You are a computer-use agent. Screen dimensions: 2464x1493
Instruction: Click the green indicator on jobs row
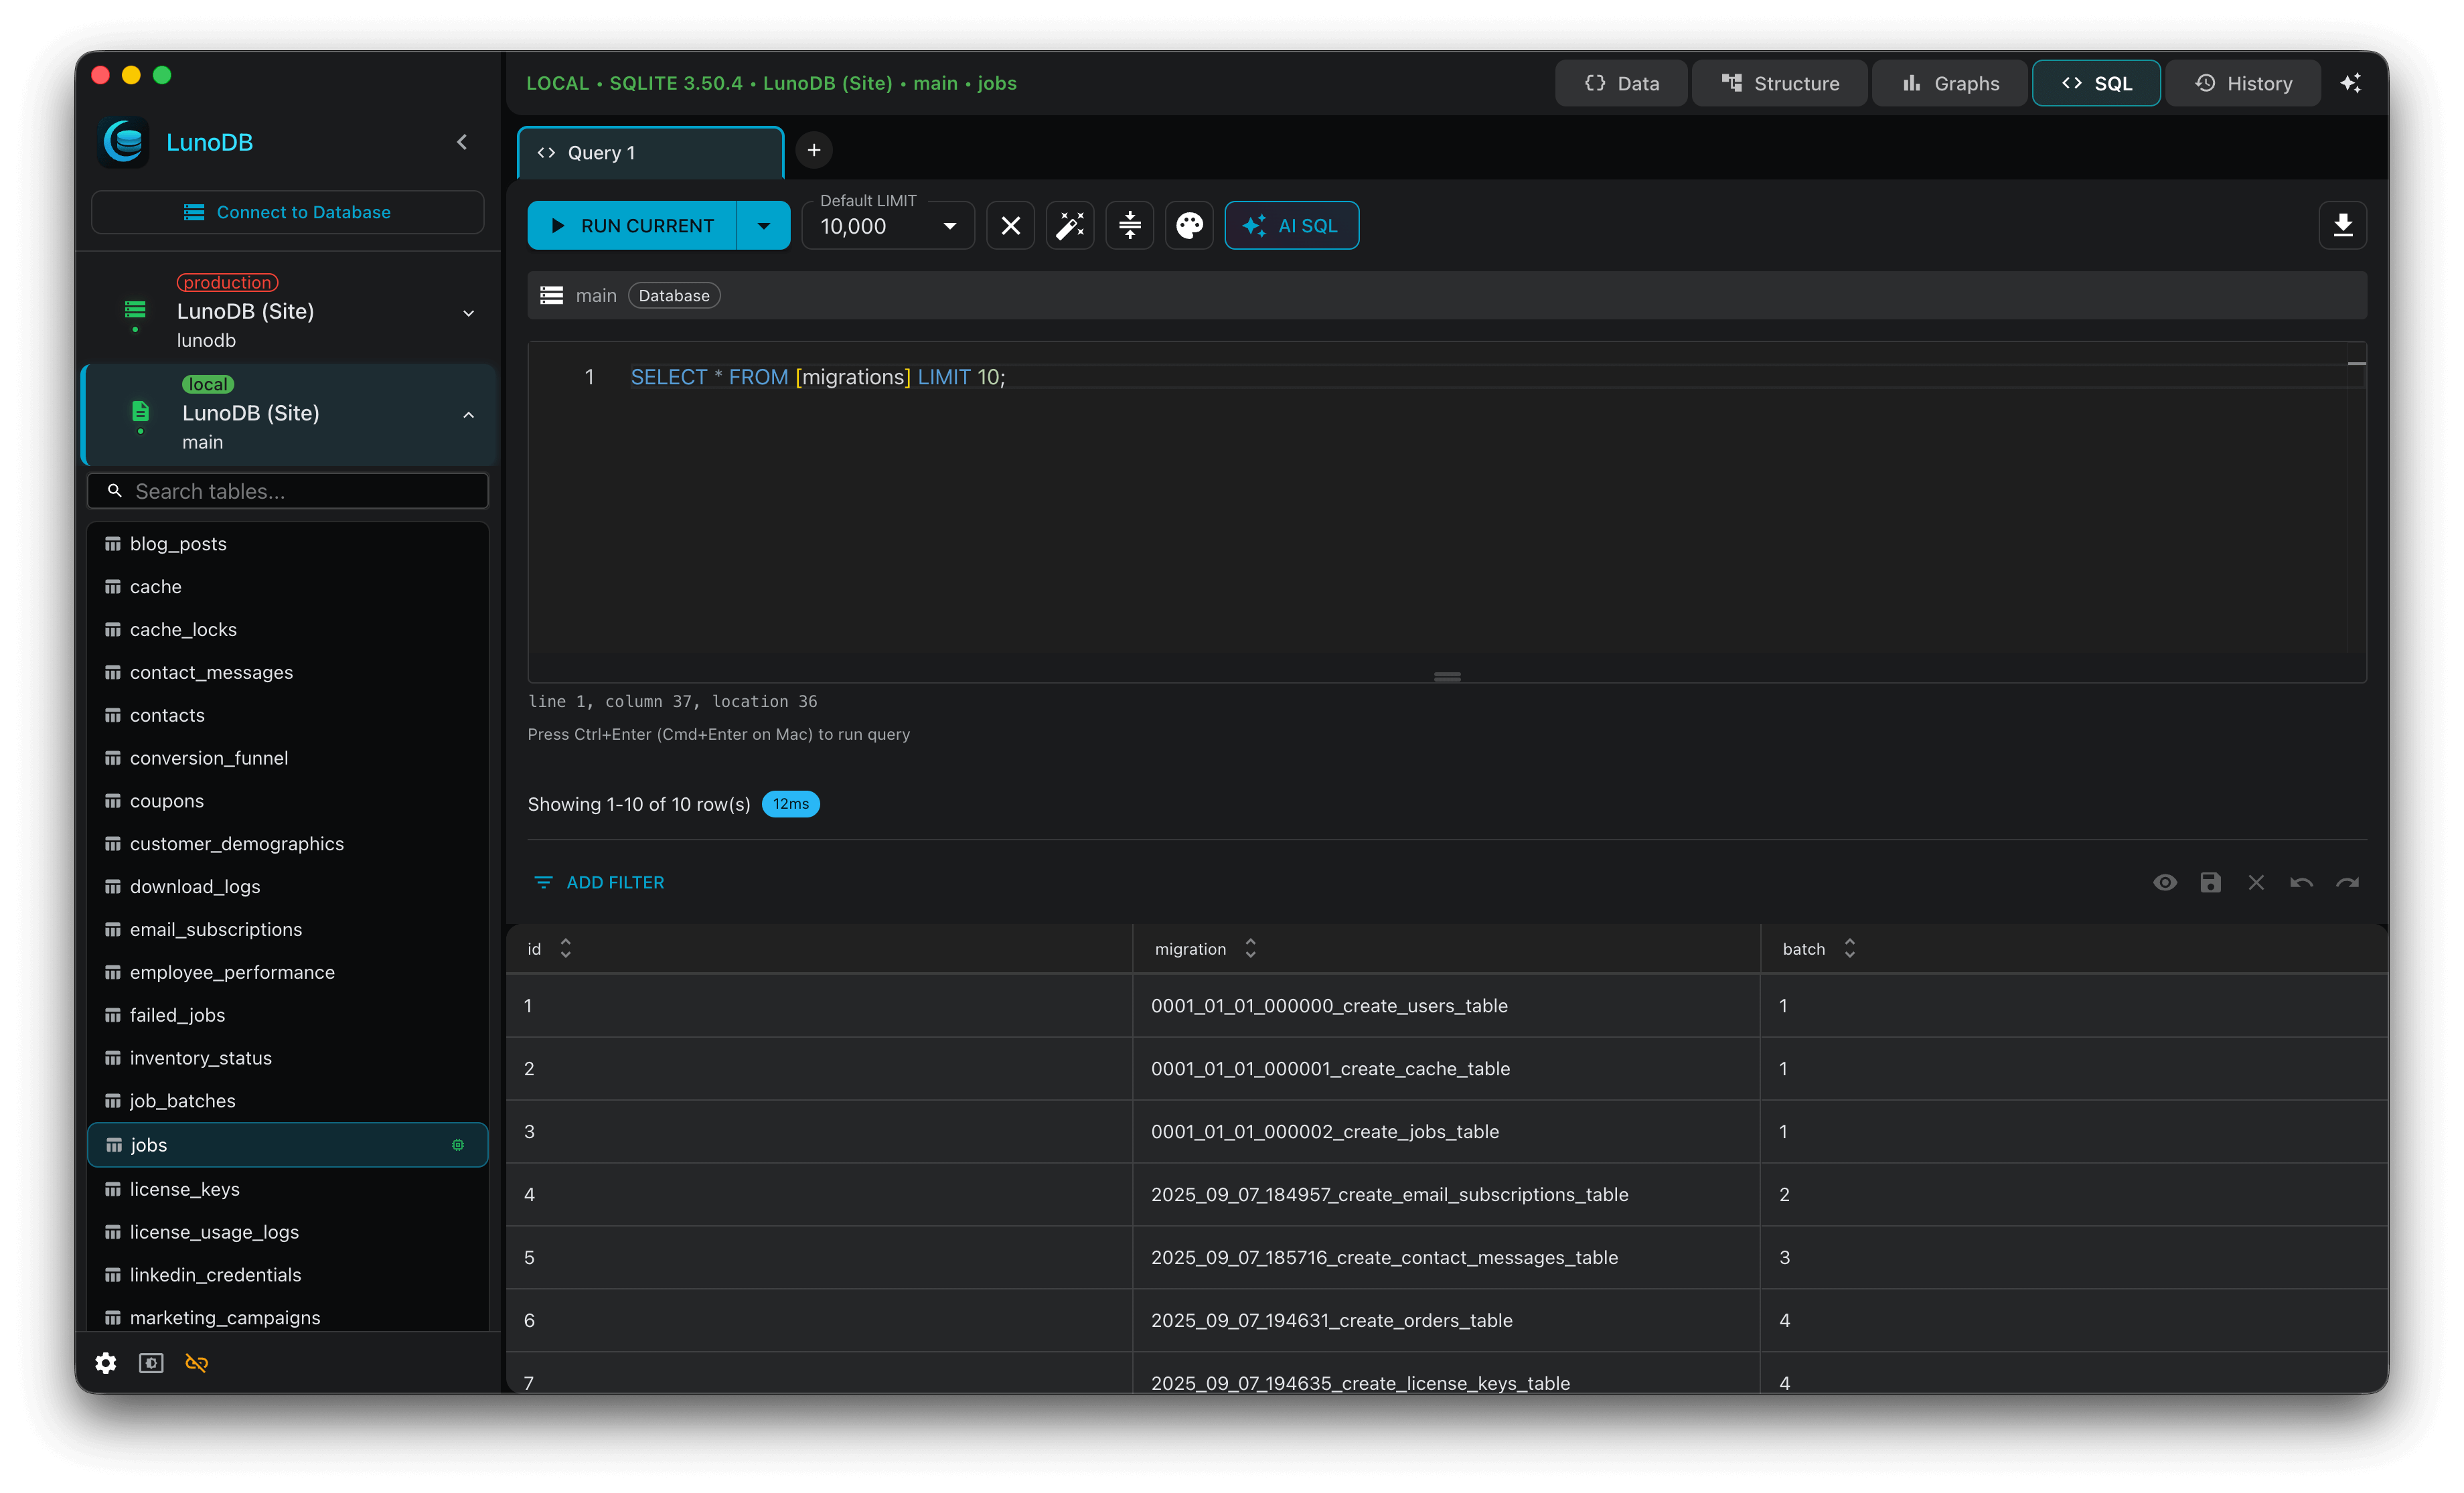tap(458, 1144)
